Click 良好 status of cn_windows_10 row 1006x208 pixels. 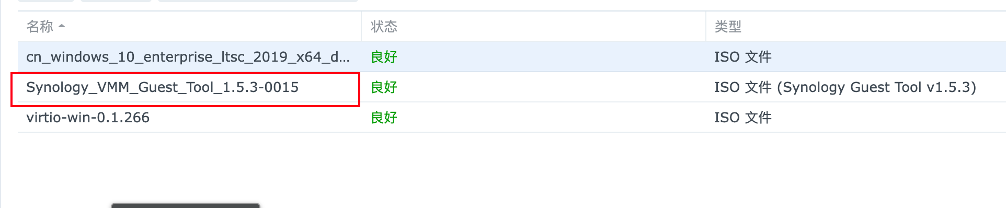point(384,56)
